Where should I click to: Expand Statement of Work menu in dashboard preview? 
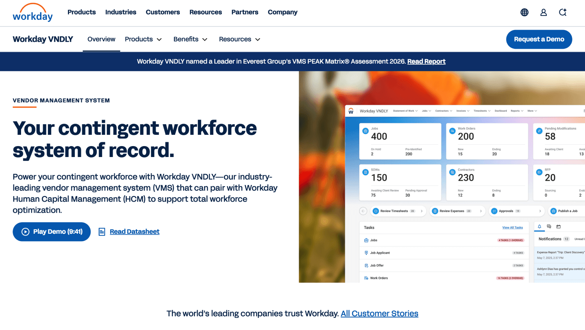click(405, 111)
